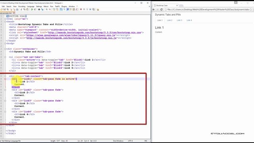Click the Stop Recording macro icon

click(x=84, y=10)
